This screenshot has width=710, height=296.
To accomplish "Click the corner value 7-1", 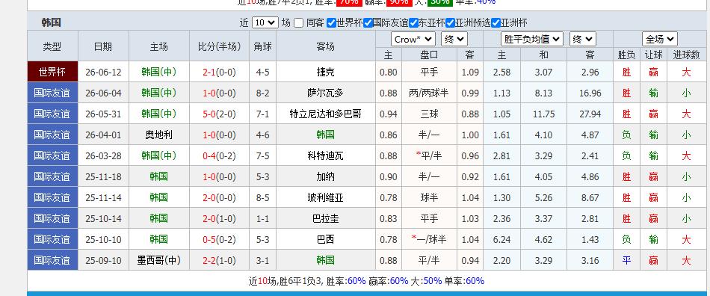I will tap(262, 114).
